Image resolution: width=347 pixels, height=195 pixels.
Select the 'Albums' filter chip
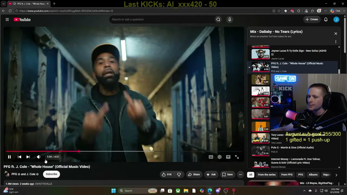tap(313, 175)
